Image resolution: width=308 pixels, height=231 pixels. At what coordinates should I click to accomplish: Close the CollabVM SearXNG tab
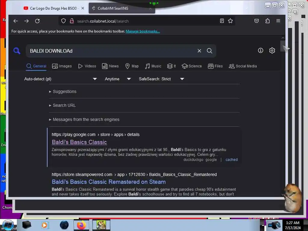tap(150, 8)
